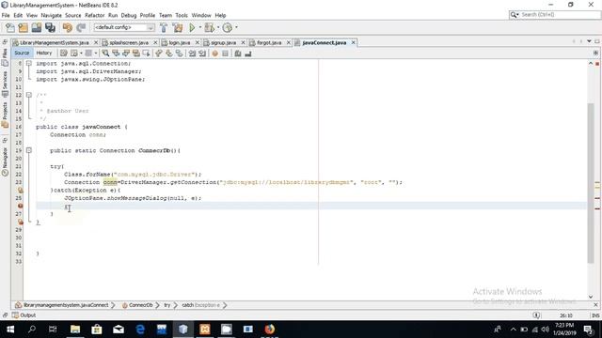Open the Team menu
Screen dimensions: 602x338
166,15
